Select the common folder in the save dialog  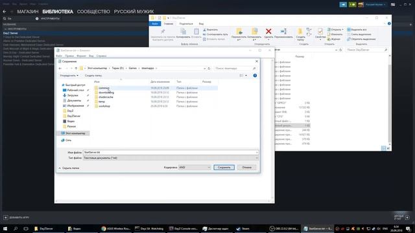pos(104,88)
